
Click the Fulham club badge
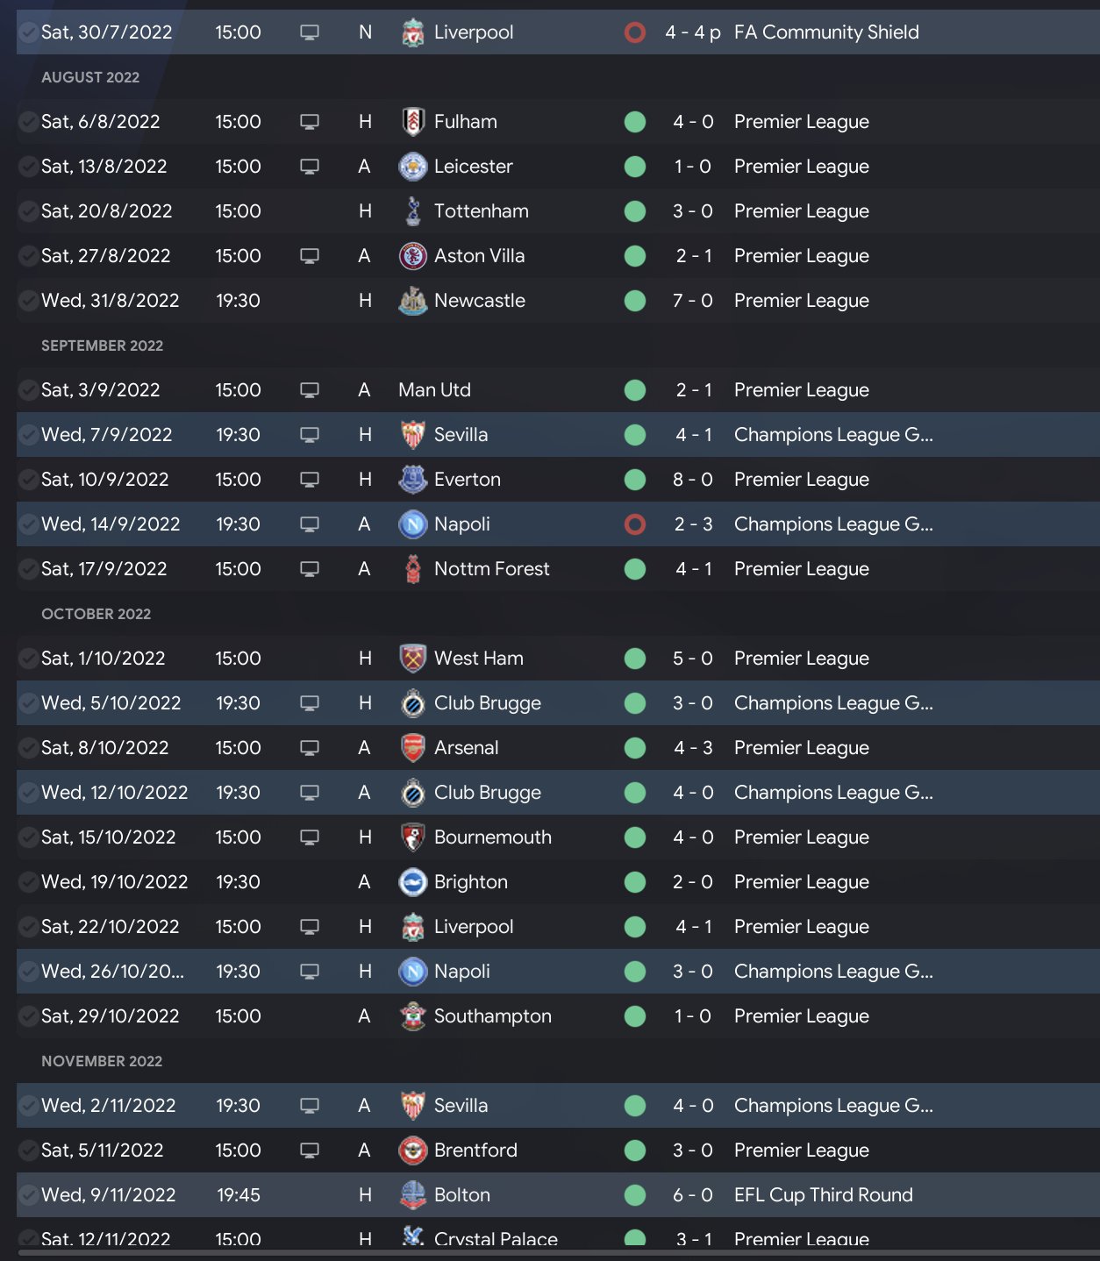[x=412, y=122]
